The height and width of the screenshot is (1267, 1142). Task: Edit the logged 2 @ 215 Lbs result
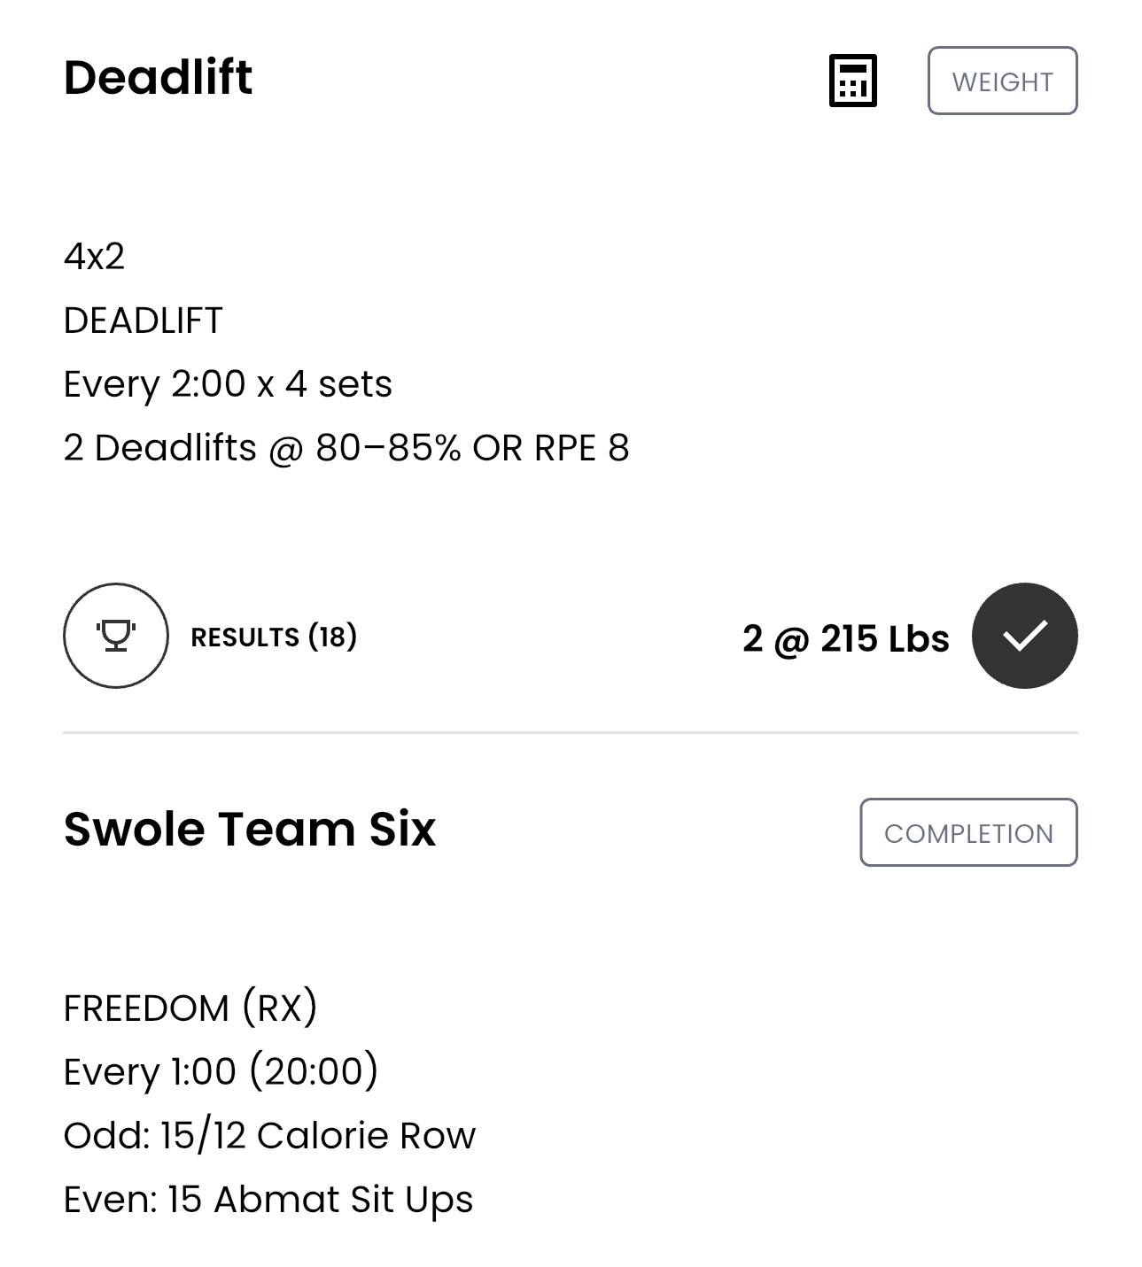click(x=845, y=638)
